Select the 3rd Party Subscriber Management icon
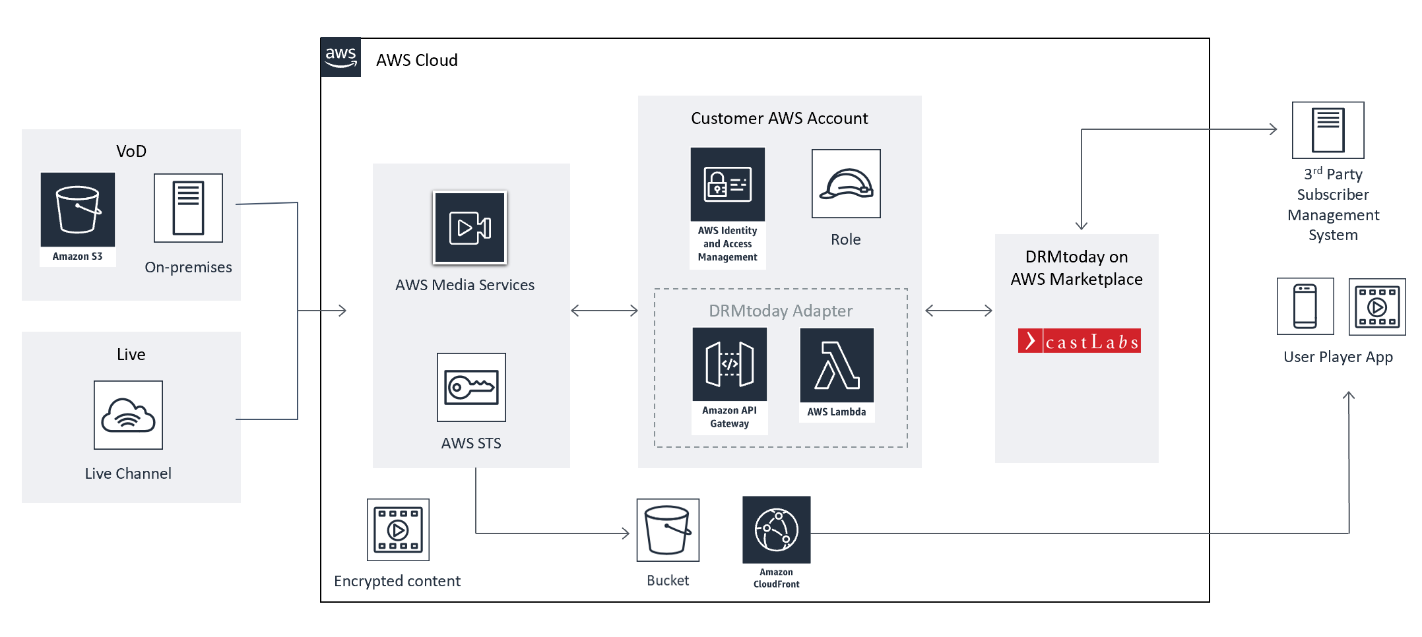The width and height of the screenshot is (1422, 637). point(1328,130)
